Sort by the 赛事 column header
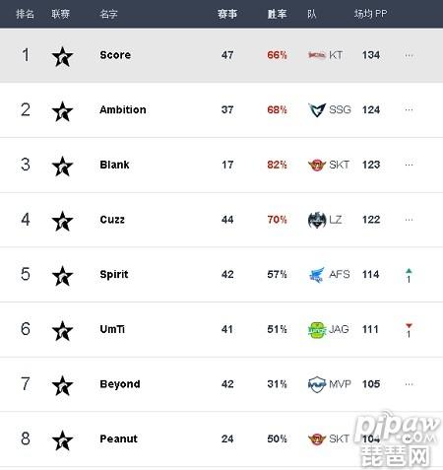The image size is (443, 470). [227, 14]
